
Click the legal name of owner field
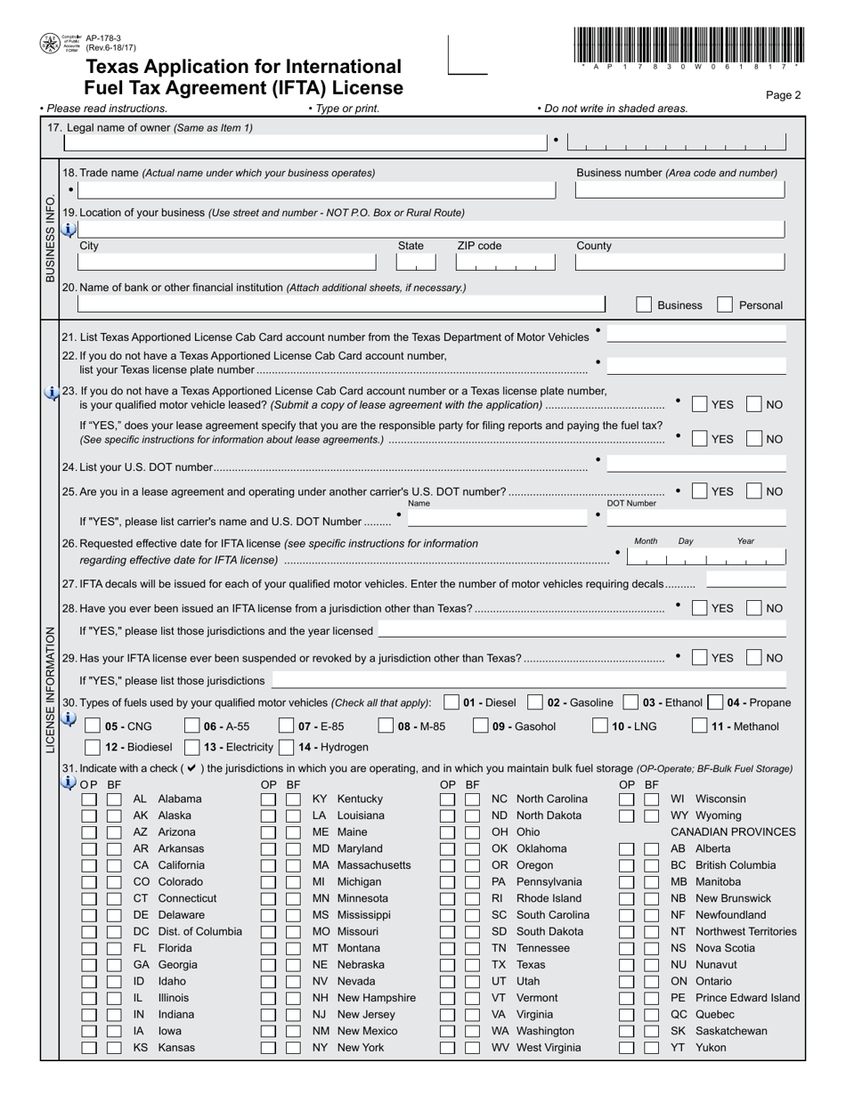click(303, 142)
